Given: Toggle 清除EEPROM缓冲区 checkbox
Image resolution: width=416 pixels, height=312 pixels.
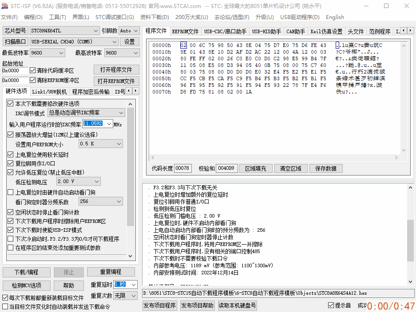Looking at the screenshot, I should coord(33,80).
